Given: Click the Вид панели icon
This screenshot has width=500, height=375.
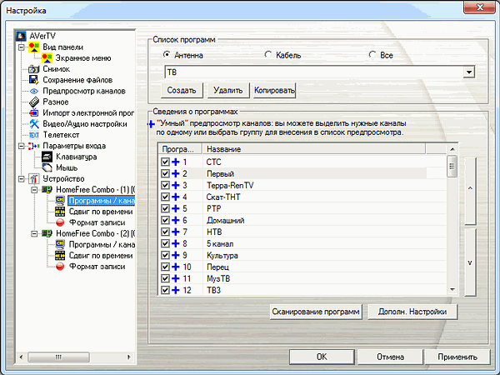Looking at the screenshot, I should coord(34,47).
